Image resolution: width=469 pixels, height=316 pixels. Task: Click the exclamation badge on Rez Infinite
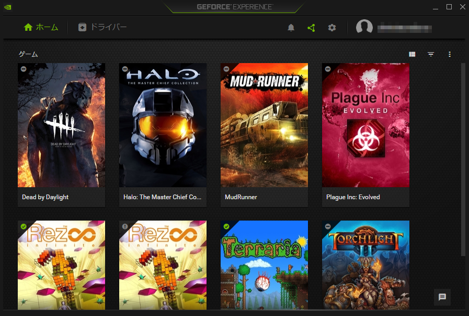point(125,226)
